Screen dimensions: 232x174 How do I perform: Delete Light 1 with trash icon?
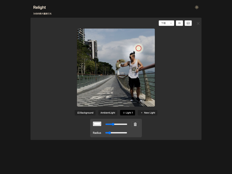pyautogui.click(x=135, y=124)
